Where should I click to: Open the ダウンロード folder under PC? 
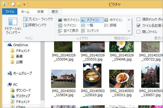21,90
